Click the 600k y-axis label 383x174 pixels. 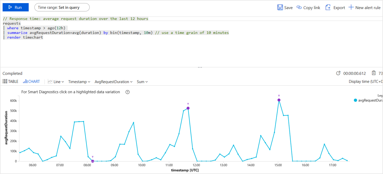(14, 101)
